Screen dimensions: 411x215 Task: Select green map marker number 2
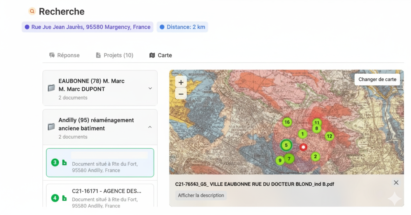(315, 157)
